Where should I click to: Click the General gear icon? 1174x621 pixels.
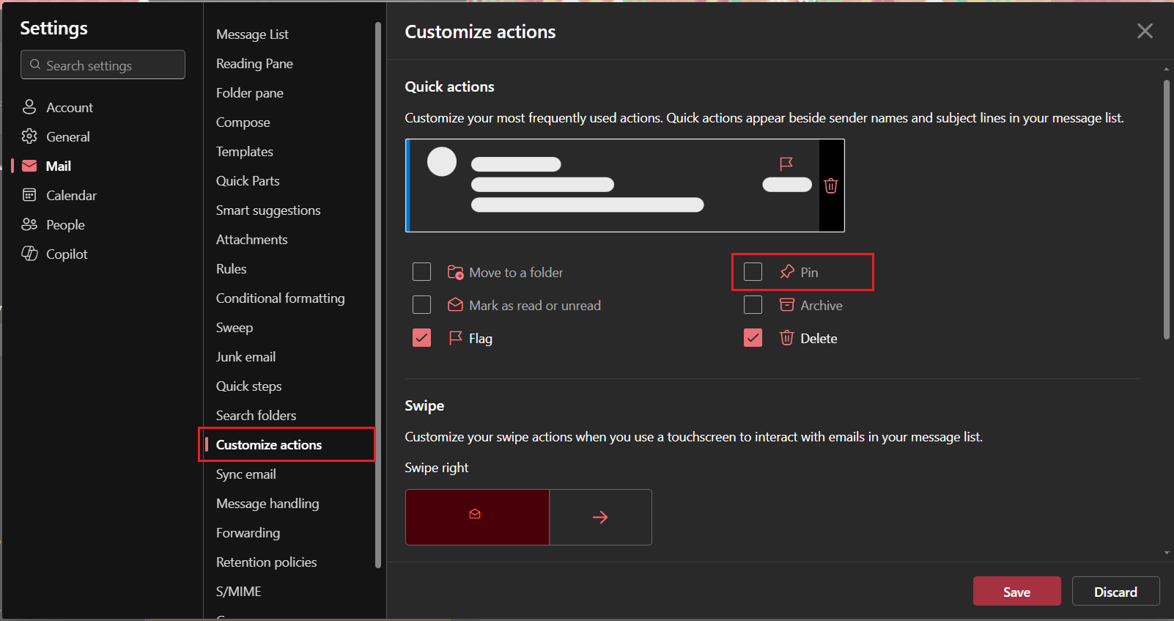click(x=29, y=136)
